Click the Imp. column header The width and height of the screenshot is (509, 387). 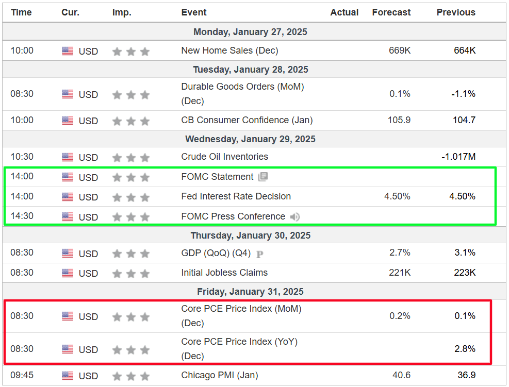(x=122, y=12)
